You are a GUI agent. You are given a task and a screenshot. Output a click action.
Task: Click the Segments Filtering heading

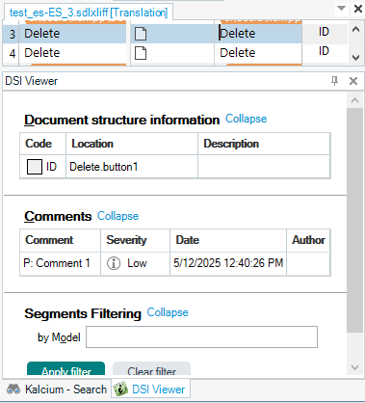click(83, 313)
